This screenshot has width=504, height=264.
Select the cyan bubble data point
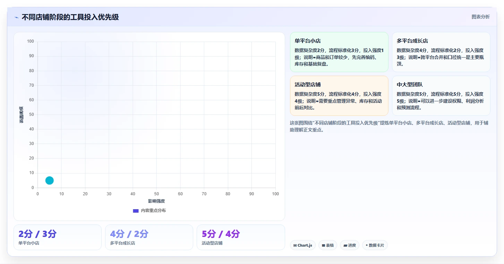(50, 180)
